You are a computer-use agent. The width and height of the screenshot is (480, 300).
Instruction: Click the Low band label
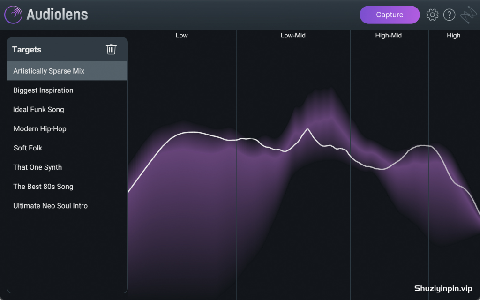click(x=181, y=36)
